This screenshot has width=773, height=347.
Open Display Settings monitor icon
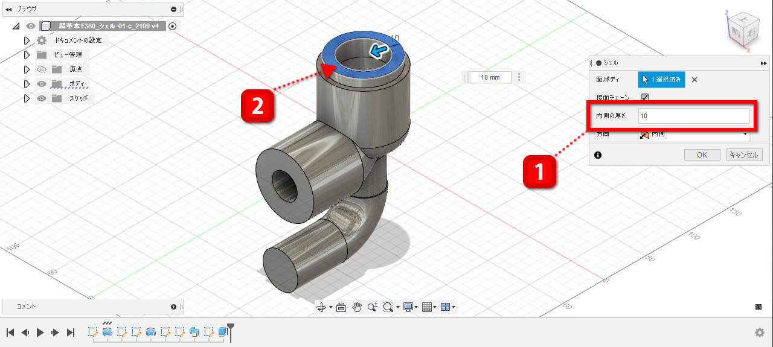click(408, 307)
